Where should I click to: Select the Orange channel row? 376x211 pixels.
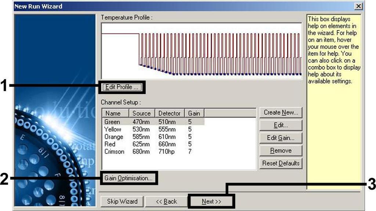(x=153, y=137)
